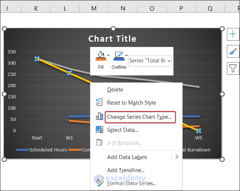Click the Fill paint bucket icon

101,56
